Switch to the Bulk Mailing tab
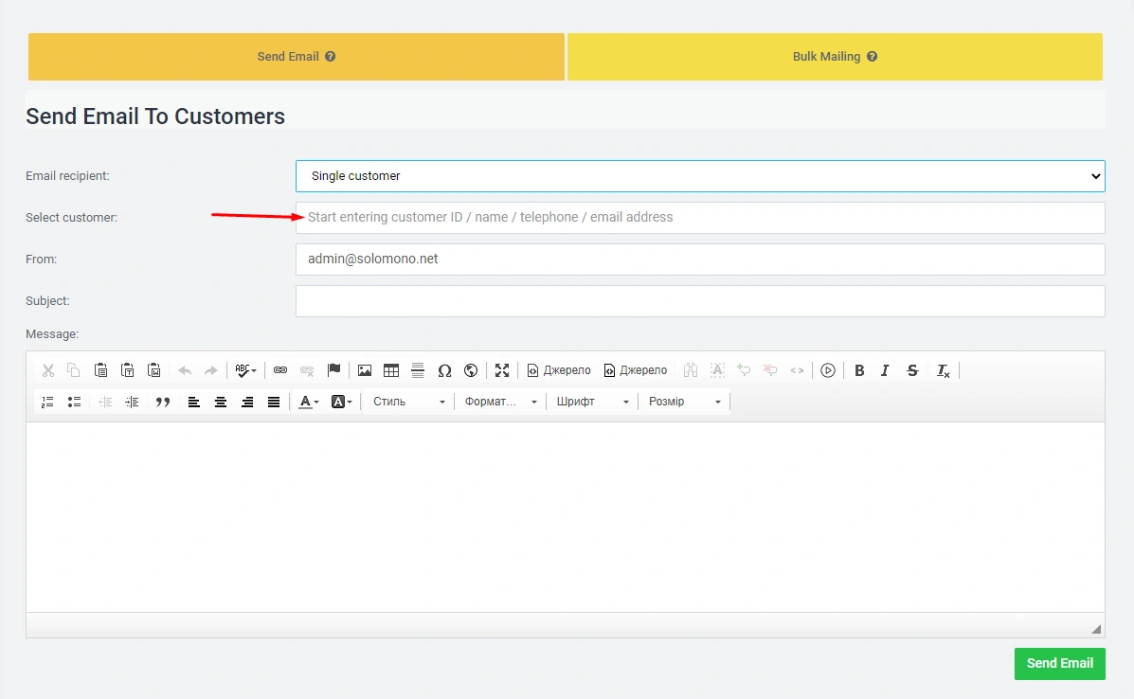 coord(835,57)
